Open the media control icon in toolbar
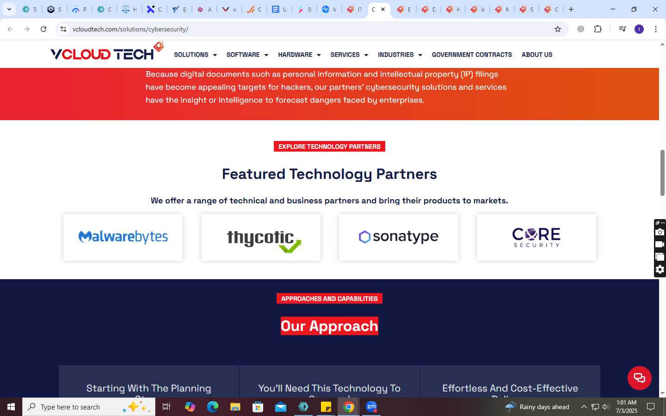The image size is (666, 416). [623, 29]
